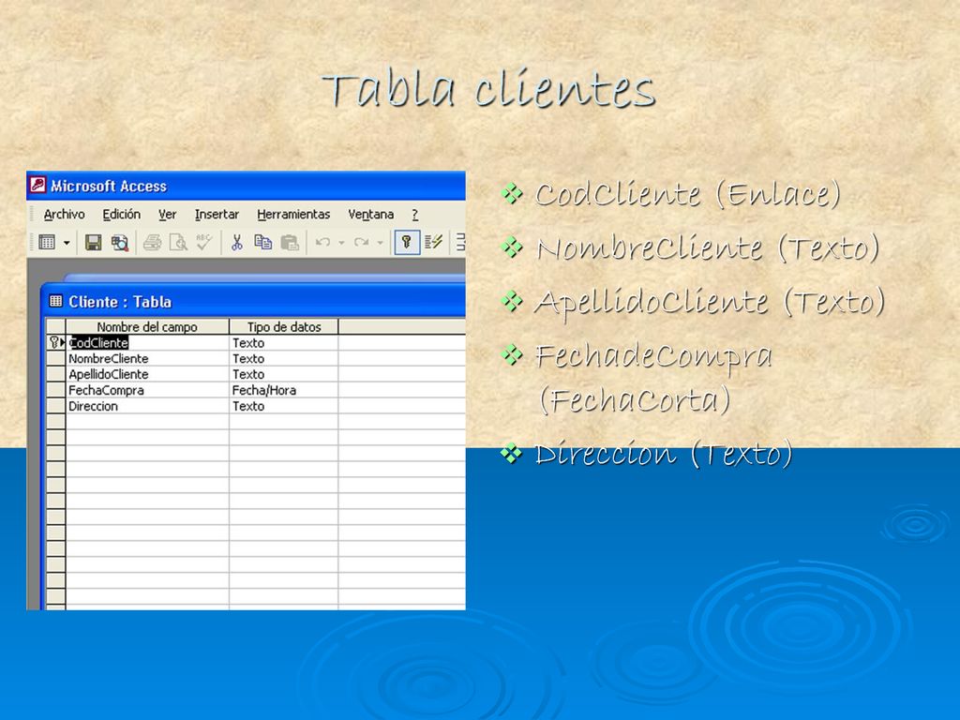This screenshot has height=720, width=960.
Task: Click the Paste clipboard icon
Action: tap(290, 243)
